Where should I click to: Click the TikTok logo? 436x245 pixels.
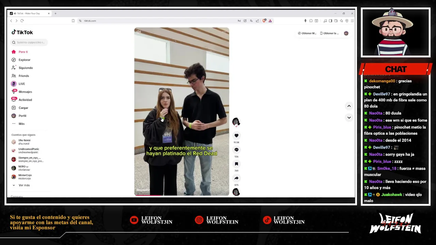pos(22,32)
